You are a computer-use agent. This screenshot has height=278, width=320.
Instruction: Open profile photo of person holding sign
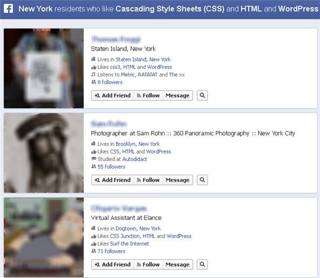pyautogui.click(x=44, y=68)
